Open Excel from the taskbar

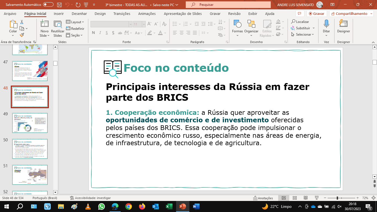(x=169, y=206)
